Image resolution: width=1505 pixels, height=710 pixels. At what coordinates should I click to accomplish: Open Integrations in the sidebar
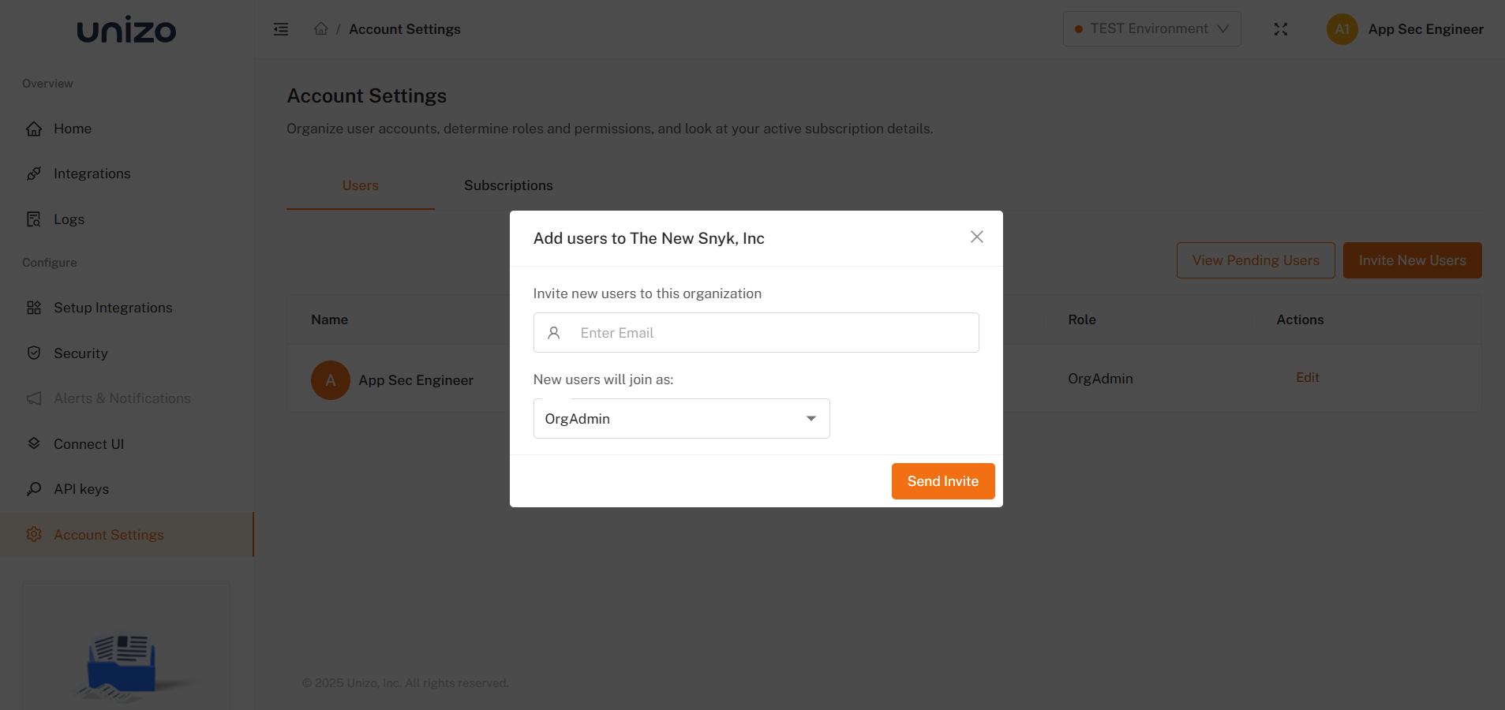pos(126,174)
